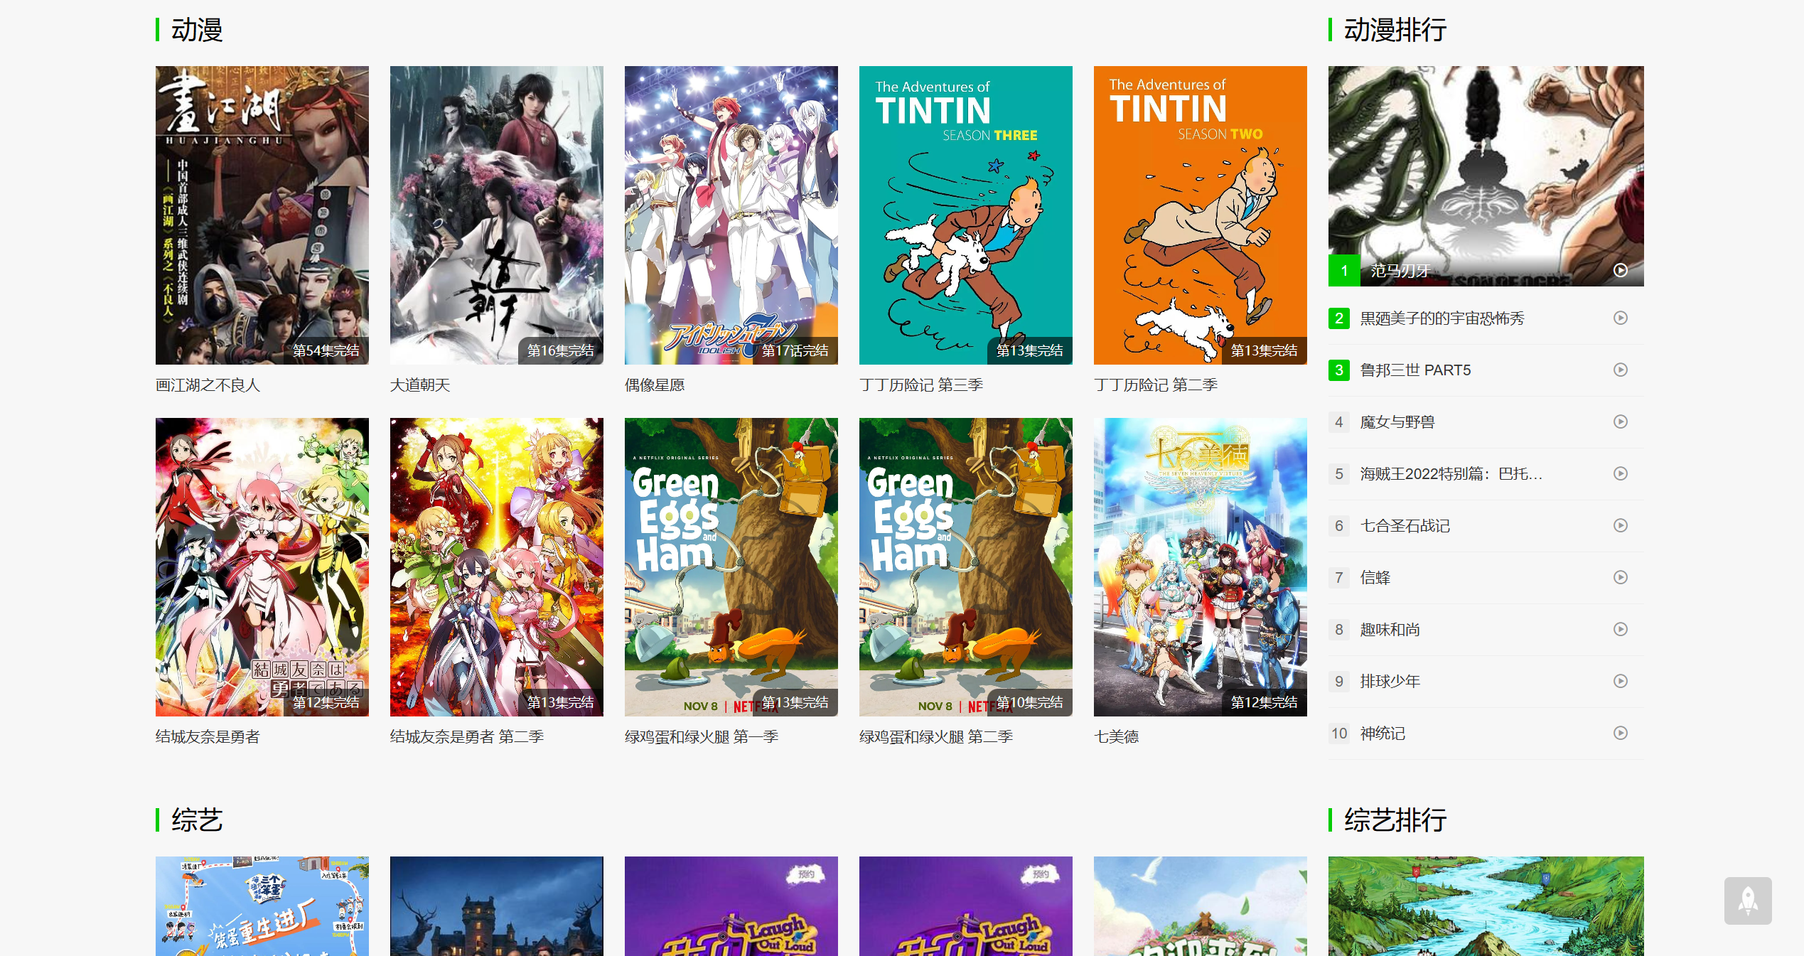Open Tintin Season Three poster
The width and height of the screenshot is (1804, 956).
coord(965,215)
